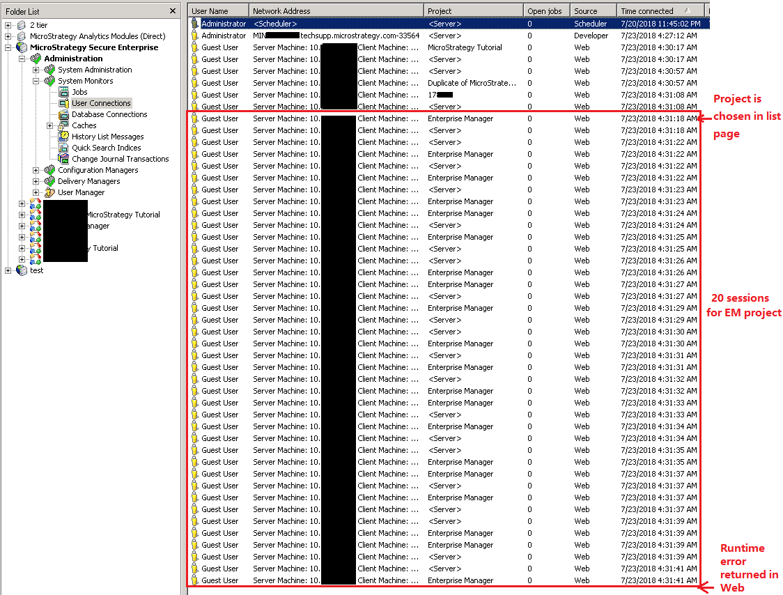This screenshot has height=595, width=783.
Task: Click the Database Connections monitor icon
Action: [63, 114]
